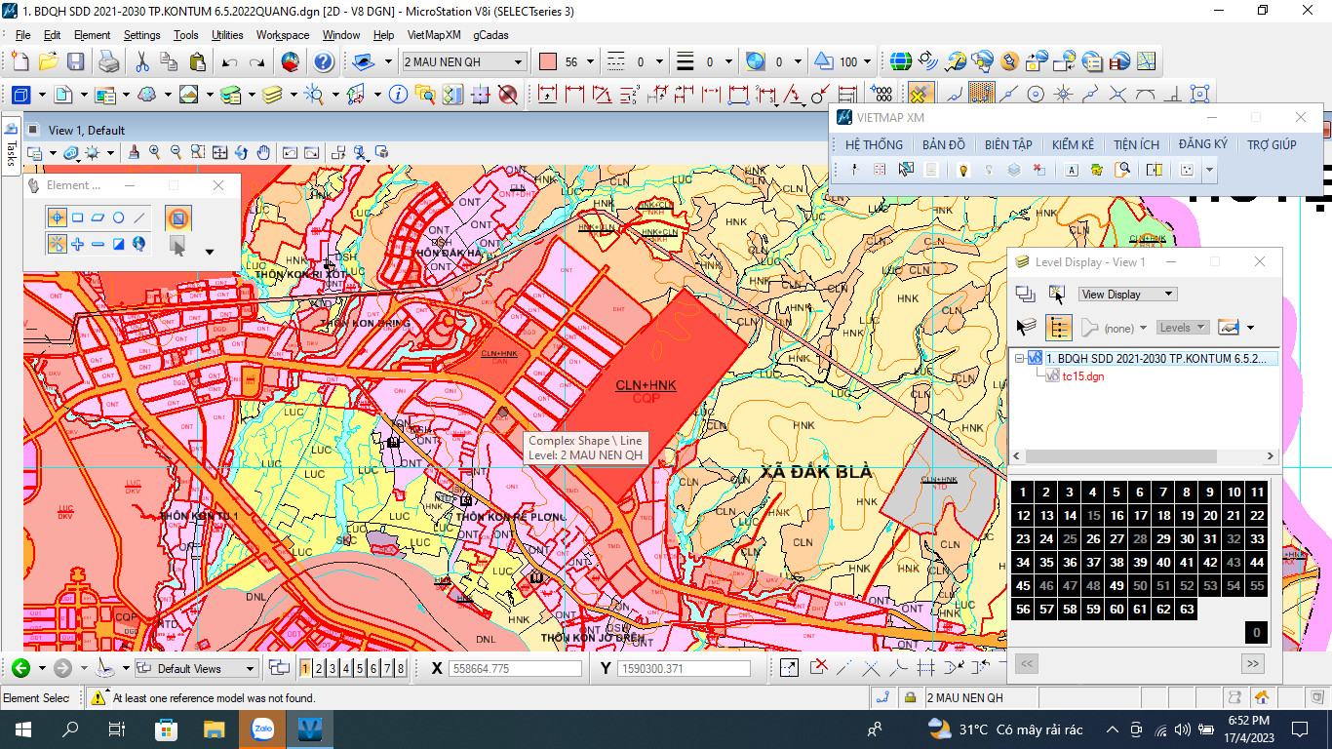This screenshot has width=1332, height=749.
Task: Click the light bulb icon in VIETMAP XM
Action: (962, 170)
